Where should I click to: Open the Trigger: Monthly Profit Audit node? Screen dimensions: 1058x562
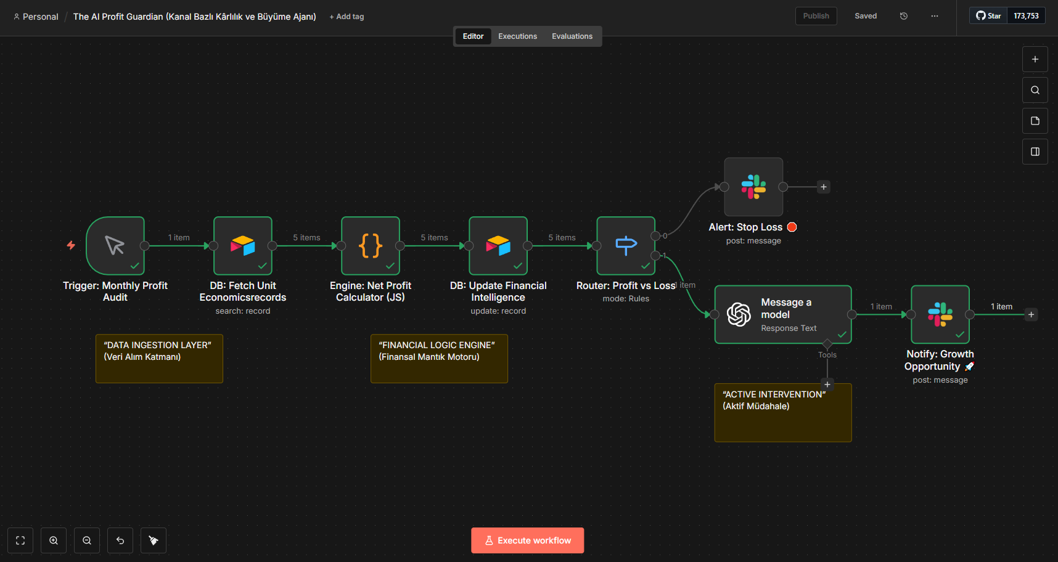[115, 245]
